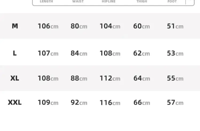Select the 60cm thigh value for M
200x131 pixels.
tap(142, 26)
